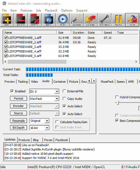Image resolution: width=140 pixels, height=170 pixels.
Task: Switch to the Picture tab
Action: click(x=74, y=81)
